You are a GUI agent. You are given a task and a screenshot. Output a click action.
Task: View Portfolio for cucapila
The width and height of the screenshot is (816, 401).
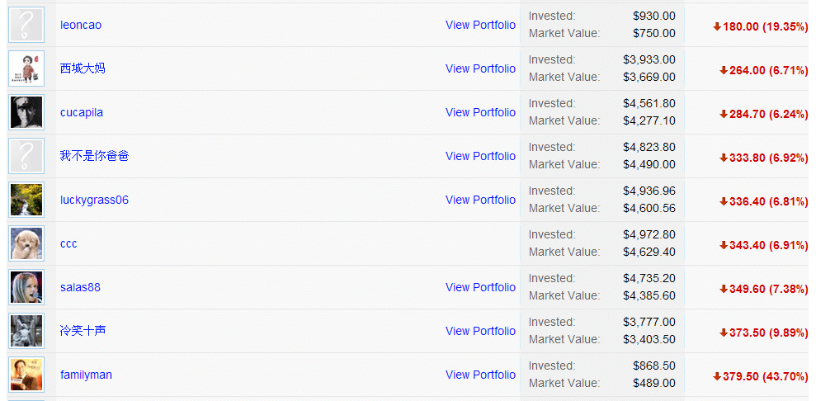click(x=480, y=112)
